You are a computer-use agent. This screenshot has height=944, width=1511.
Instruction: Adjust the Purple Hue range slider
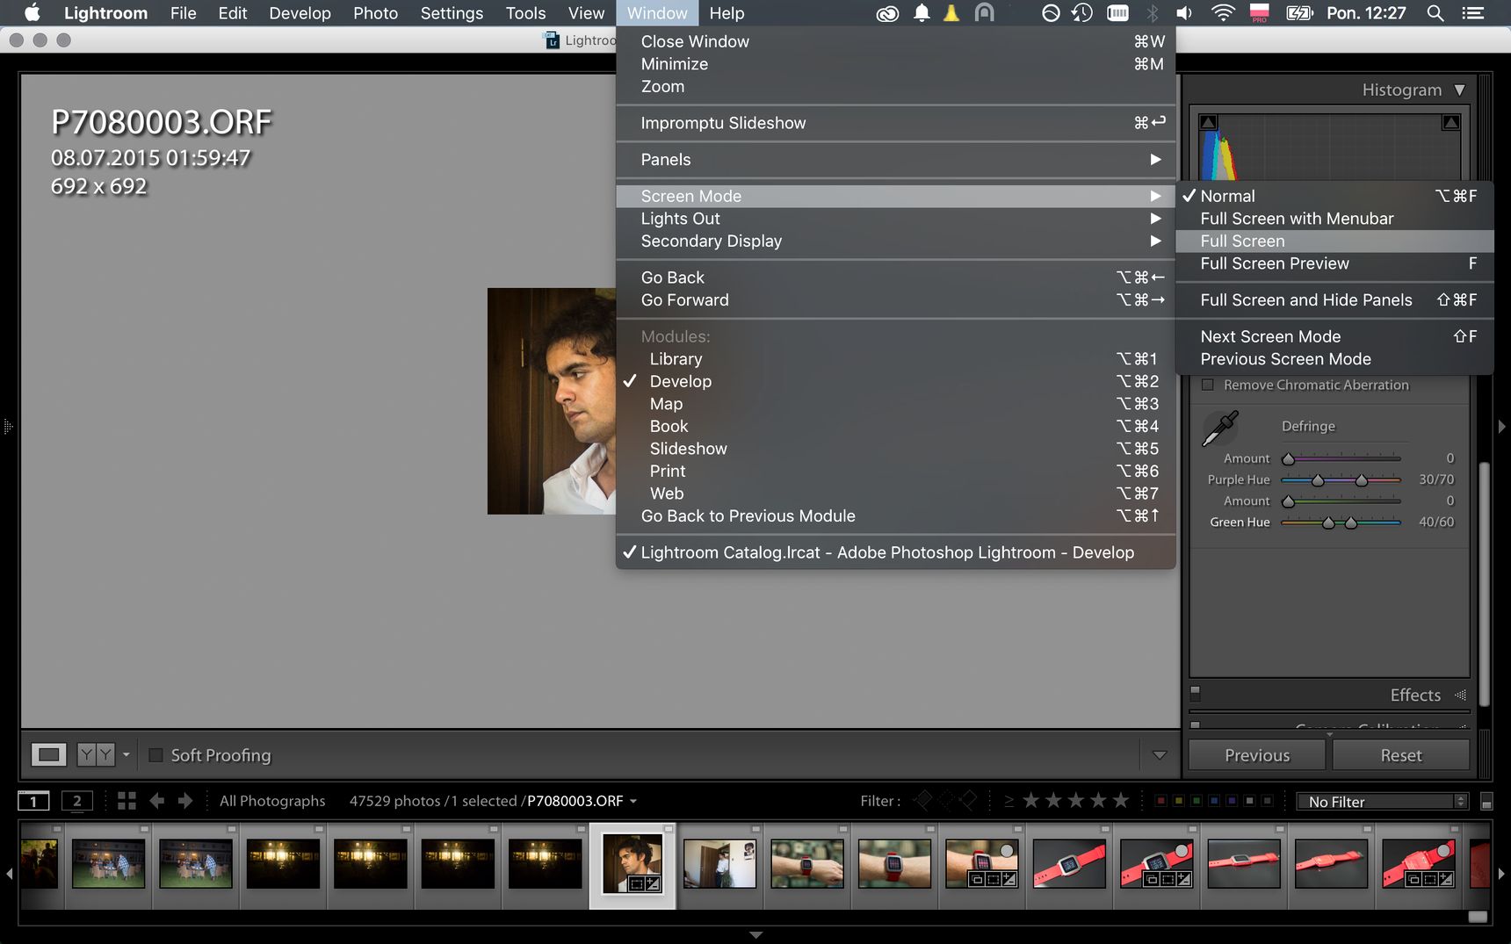[x=1341, y=479]
